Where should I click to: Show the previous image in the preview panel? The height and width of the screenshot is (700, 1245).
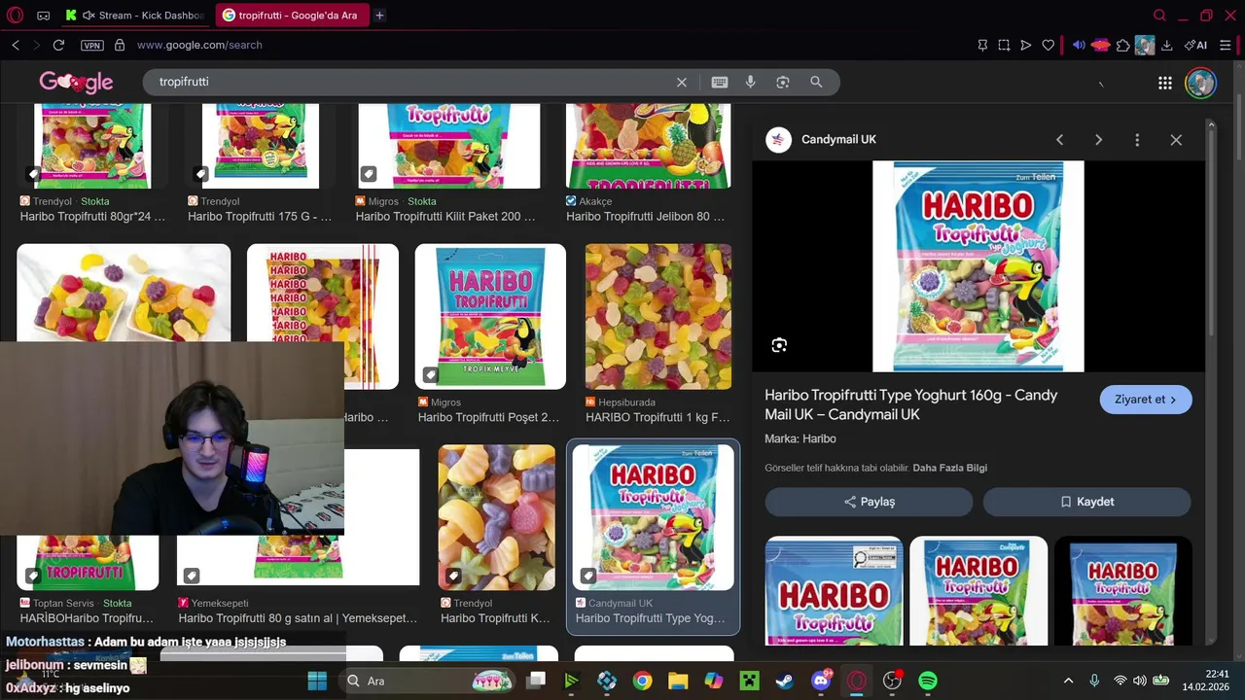pos(1060,140)
